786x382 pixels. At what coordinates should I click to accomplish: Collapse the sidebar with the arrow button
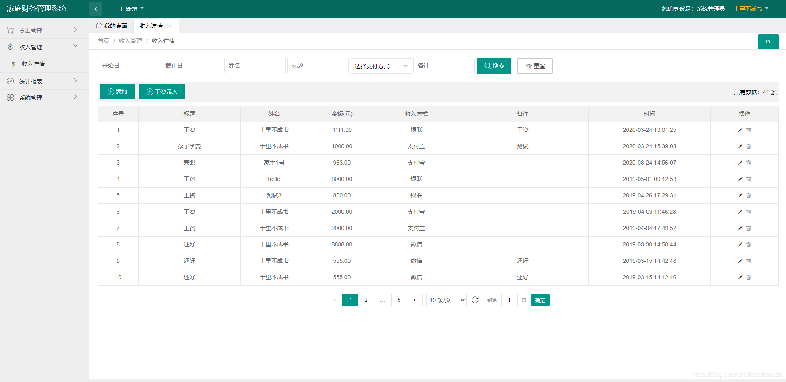(x=96, y=9)
